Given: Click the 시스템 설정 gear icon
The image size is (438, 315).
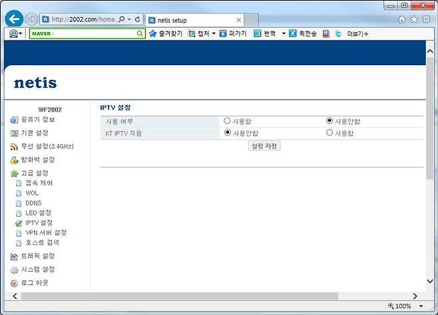Looking at the screenshot, I should [14, 270].
